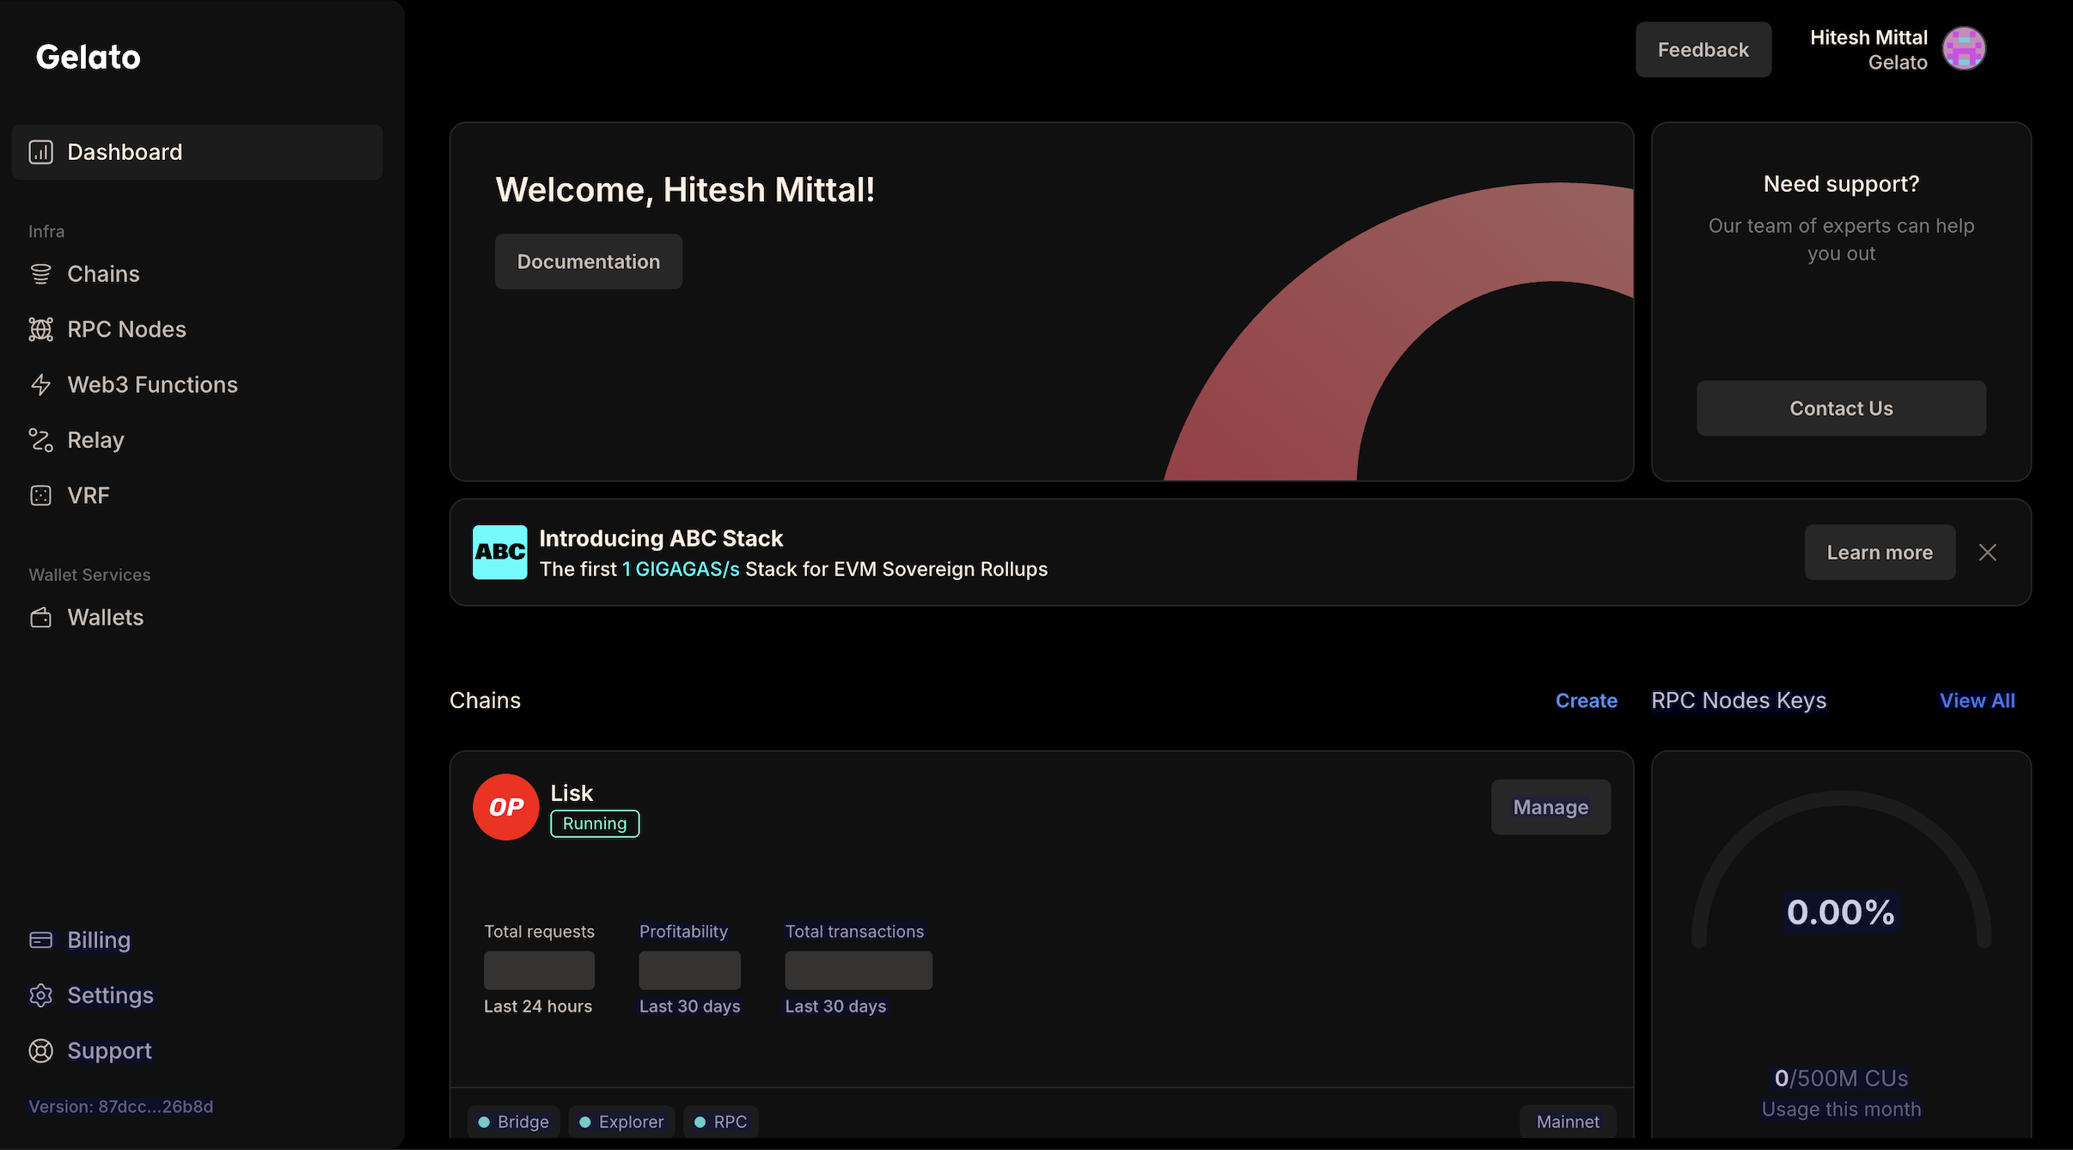Open the Dashboard menu item

[x=197, y=152]
